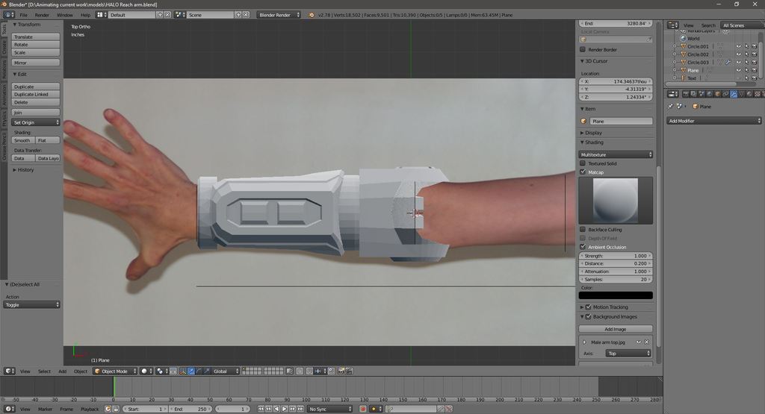Toggle the Background Images checkbox

coord(589,316)
